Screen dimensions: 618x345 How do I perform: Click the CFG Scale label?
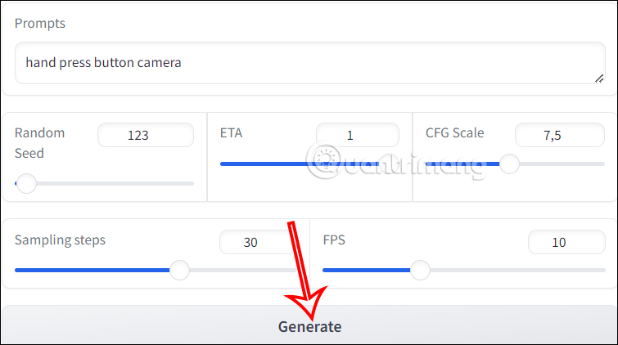[x=454, y=132]
